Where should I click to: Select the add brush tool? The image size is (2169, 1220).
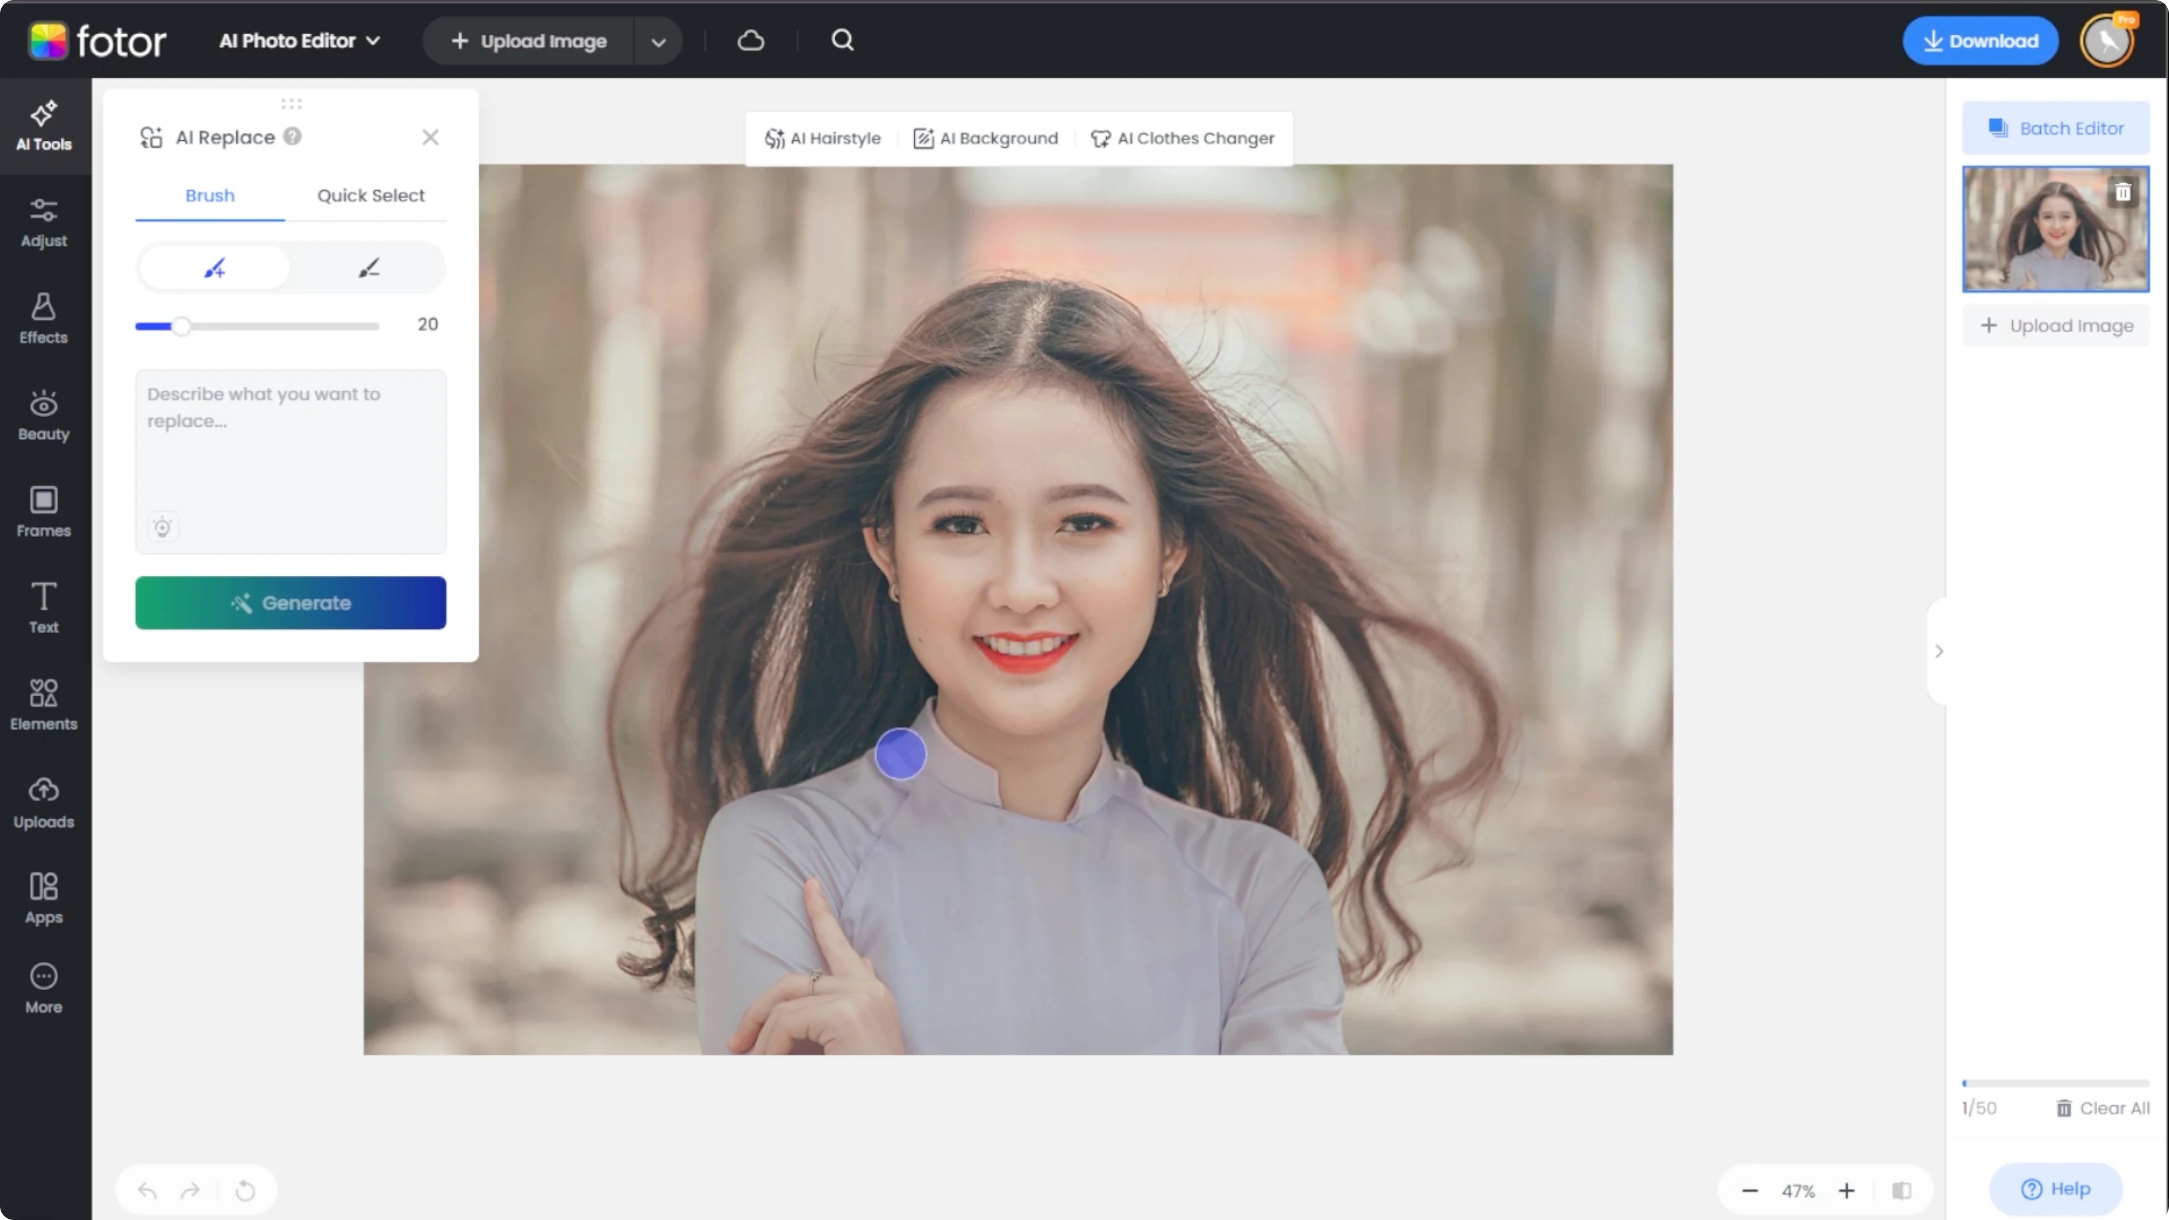(214, 269)
